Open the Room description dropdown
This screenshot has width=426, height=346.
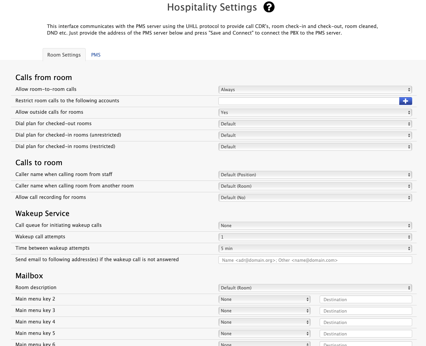pos(315,288)
